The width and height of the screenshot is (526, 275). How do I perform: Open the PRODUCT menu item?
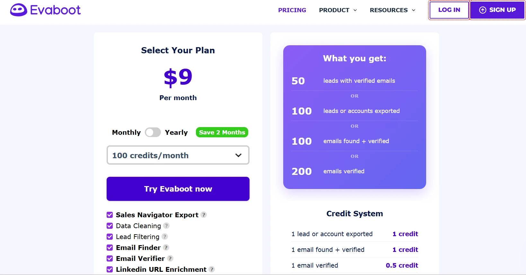point(334,10)
